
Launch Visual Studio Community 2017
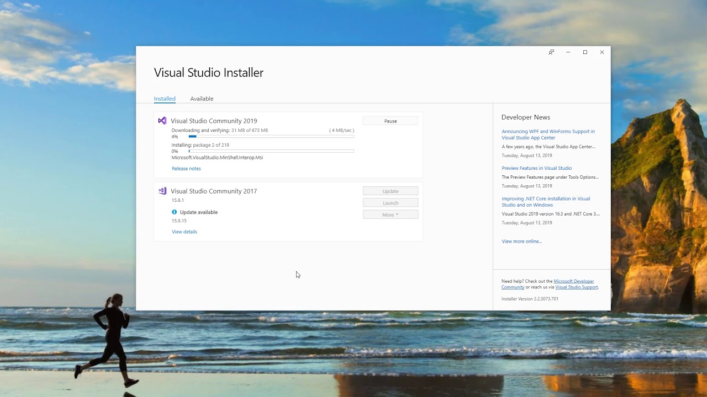[x=391, y=203]
